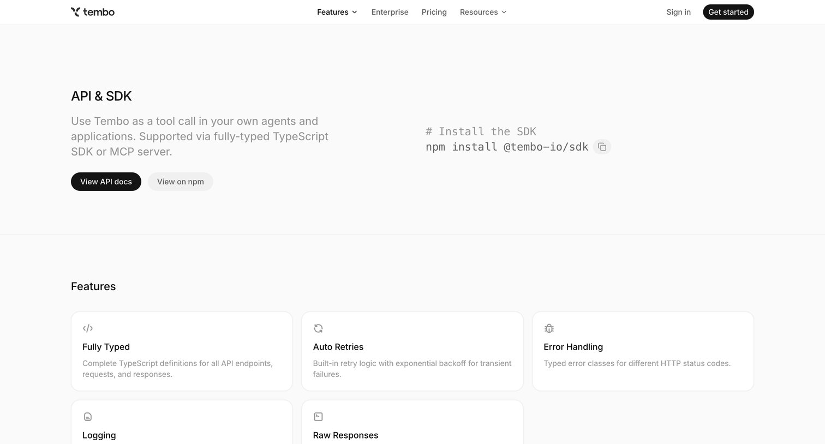Click the 'Logging' card title
This screenshot has height=444, width=825.
99,435
